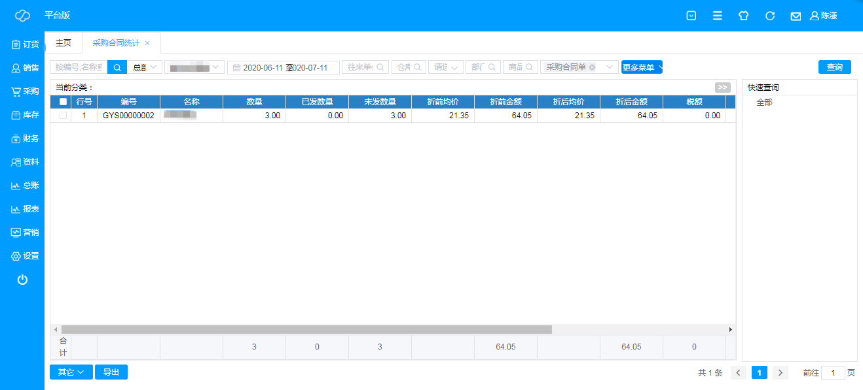Select 全部 in quick query panel

coord(764,103)
